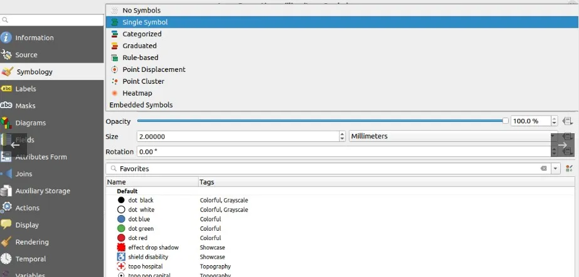
Task: Open data-defined override for Opacity
Action: coord(568,121)
